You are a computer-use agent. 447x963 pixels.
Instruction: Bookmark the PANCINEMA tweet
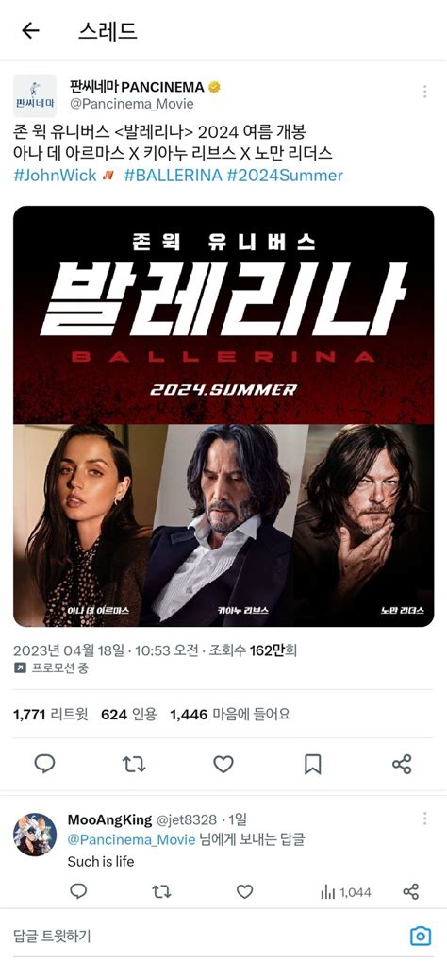coord(313,764)
